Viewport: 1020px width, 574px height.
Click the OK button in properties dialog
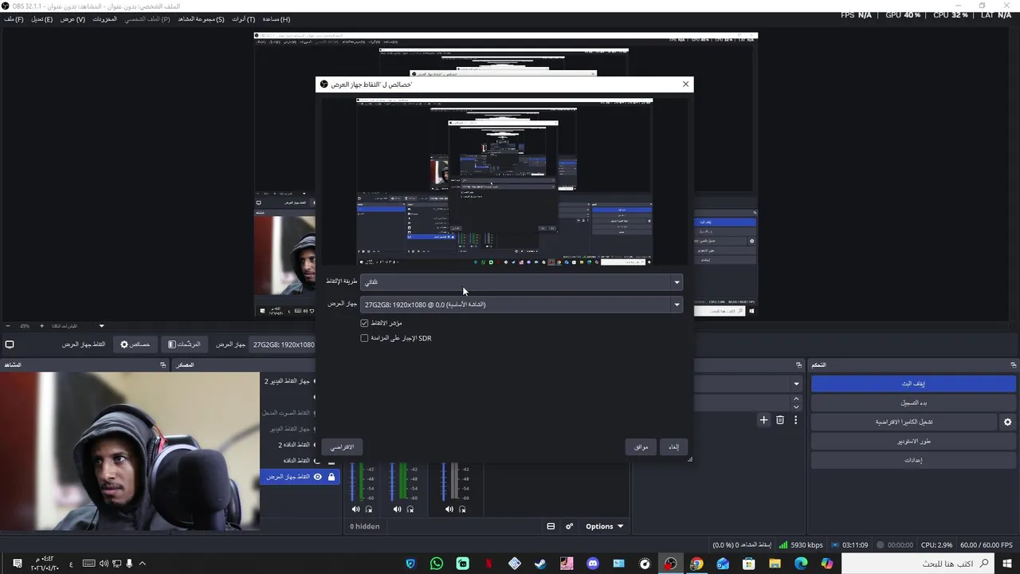coord(641,447)
